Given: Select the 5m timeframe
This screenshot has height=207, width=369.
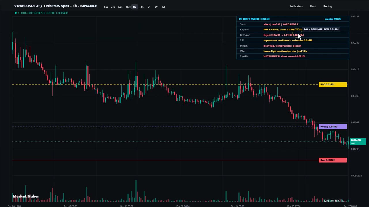Looking at the screenshot, I should tap(120, 7).
